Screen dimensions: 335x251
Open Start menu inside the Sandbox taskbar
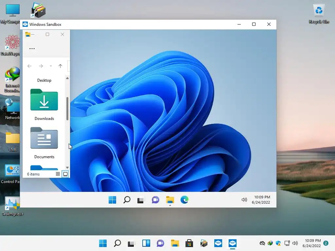(113, 200)
